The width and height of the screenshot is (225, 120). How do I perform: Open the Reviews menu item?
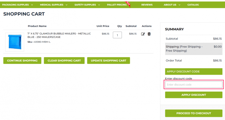147,5
